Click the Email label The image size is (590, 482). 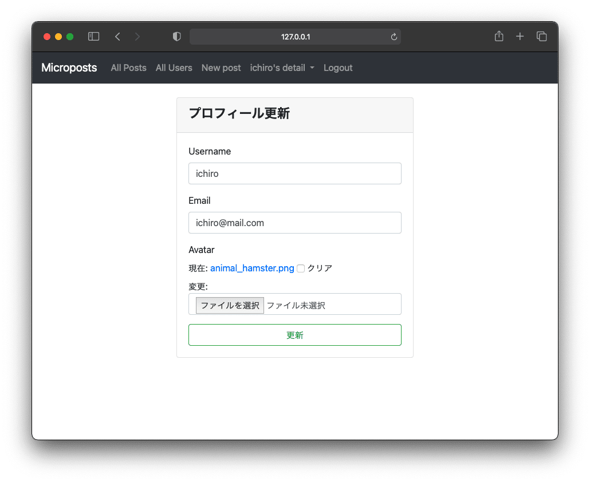(x=199, y=200)
